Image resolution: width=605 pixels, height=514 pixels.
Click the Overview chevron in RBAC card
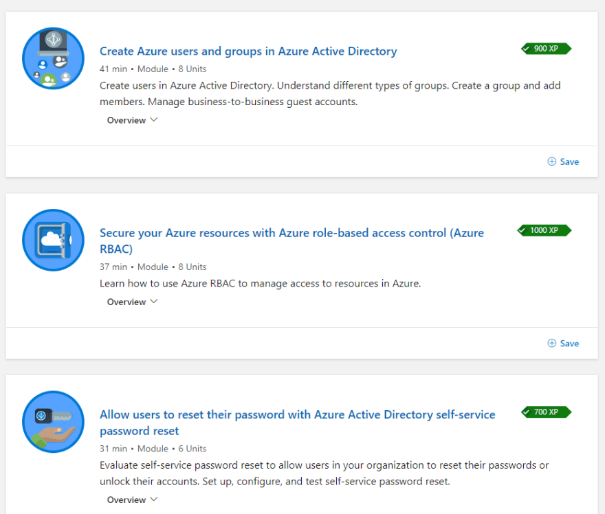coord(153,302)
